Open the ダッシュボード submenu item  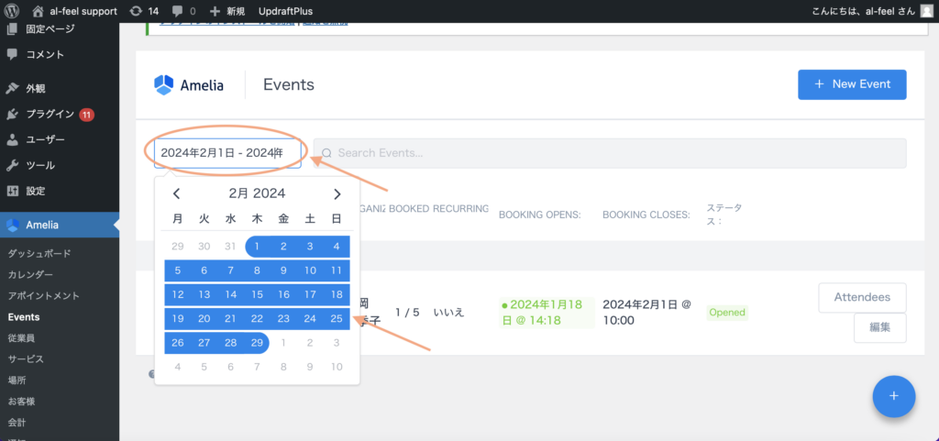coord(39,253)
